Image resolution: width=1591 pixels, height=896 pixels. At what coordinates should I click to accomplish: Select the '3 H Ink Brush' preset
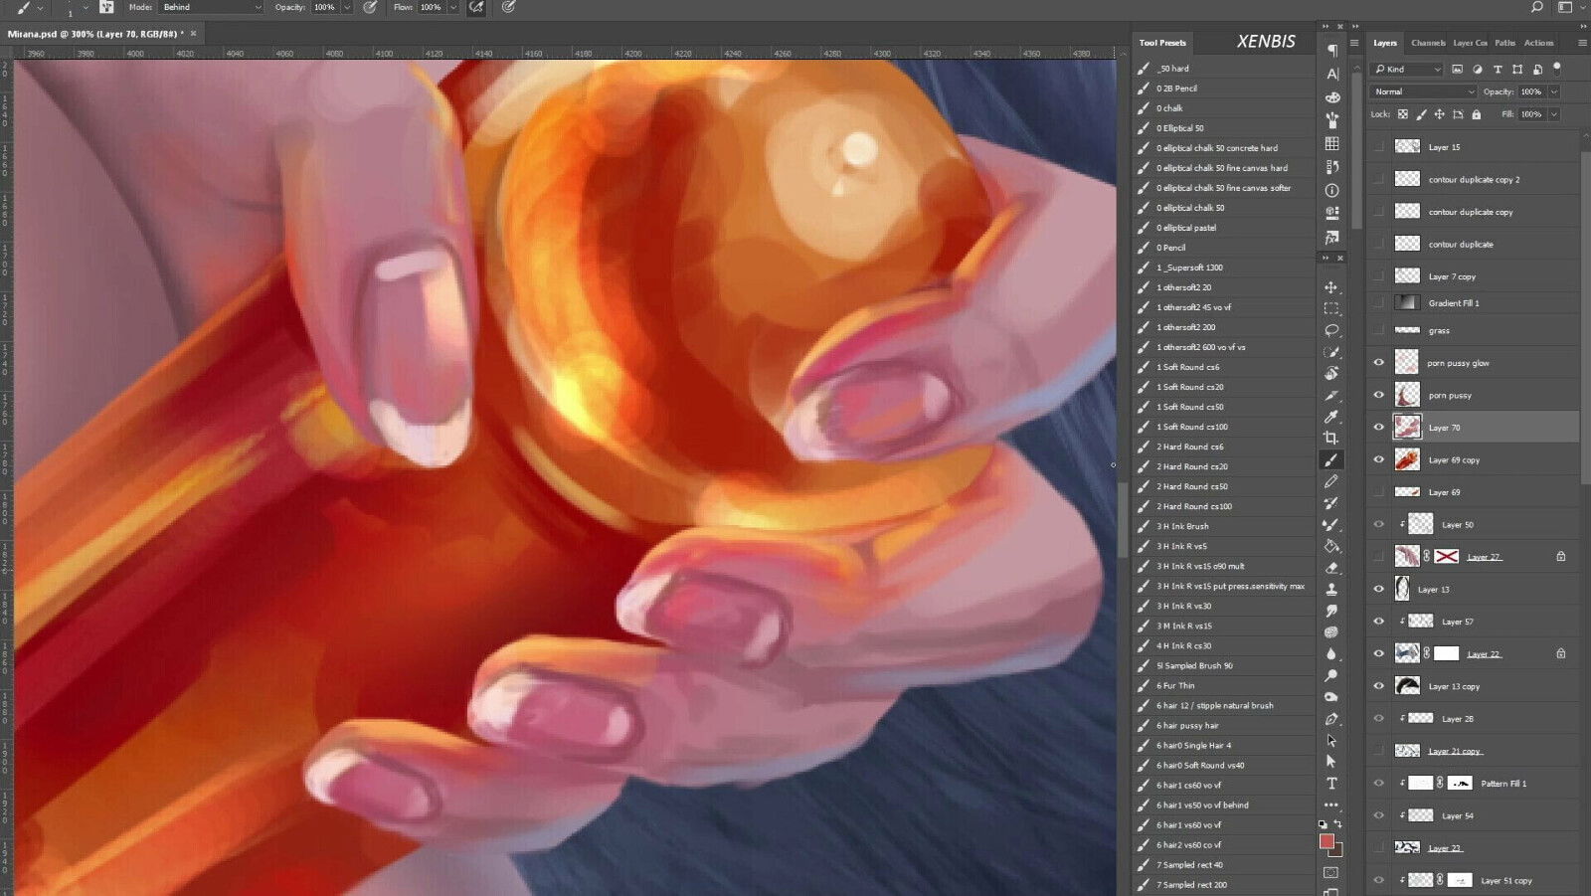click(x=1182, y=526)
